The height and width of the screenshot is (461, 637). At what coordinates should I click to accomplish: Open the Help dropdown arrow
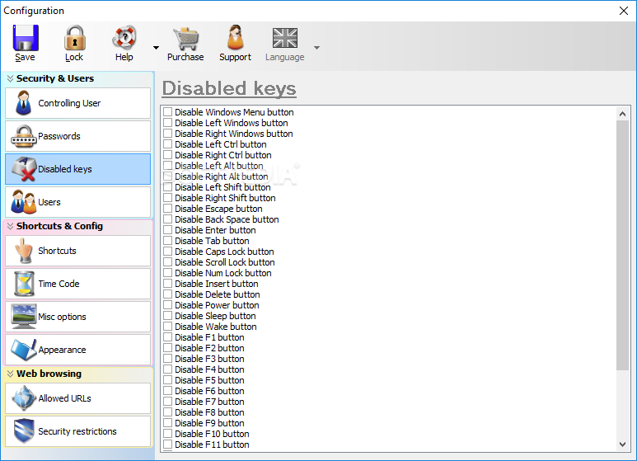point(156,48)
